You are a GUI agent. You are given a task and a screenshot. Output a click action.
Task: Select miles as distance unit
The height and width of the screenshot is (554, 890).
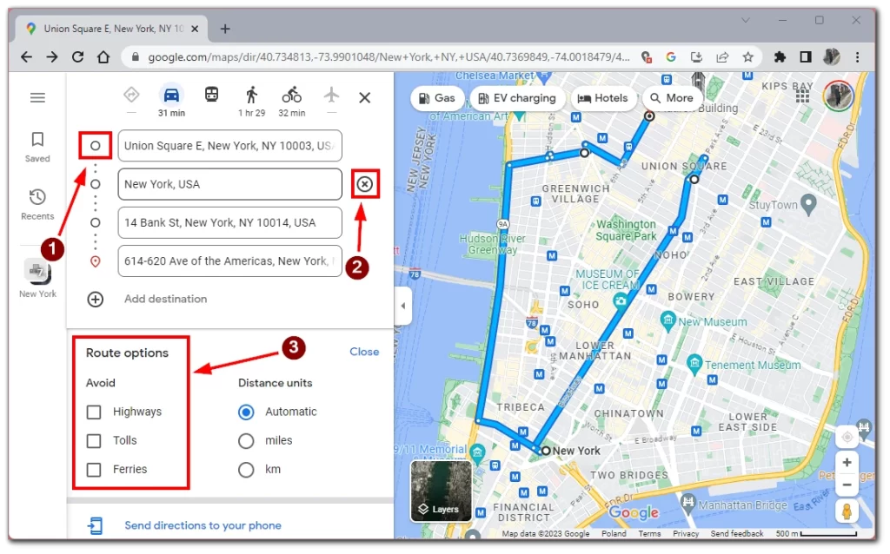(246, 441)
